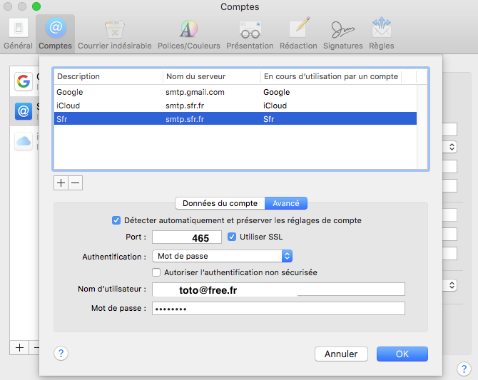Select the Comptes toolbar icon
The width and height of the screenshot is (478, 380).
coord(55,34)
